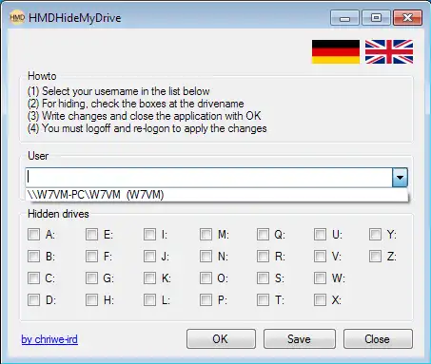Screen dimensions: 431x364
Task: Maximize the HMDHideMyDrive window
Action: click(x=376, y=18)
